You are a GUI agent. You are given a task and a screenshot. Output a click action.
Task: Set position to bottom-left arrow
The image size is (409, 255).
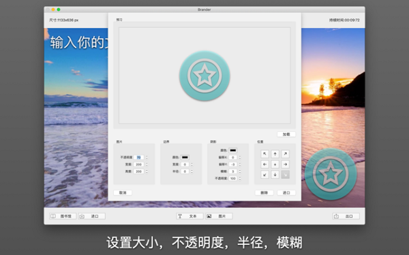point(264,175)
